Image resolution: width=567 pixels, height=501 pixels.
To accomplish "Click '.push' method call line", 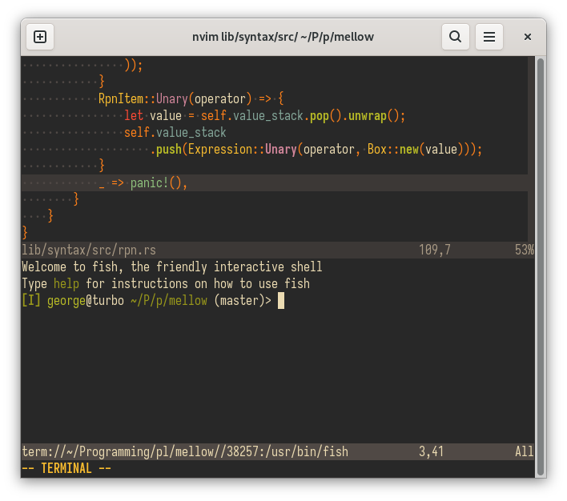I will pos(166,149).
